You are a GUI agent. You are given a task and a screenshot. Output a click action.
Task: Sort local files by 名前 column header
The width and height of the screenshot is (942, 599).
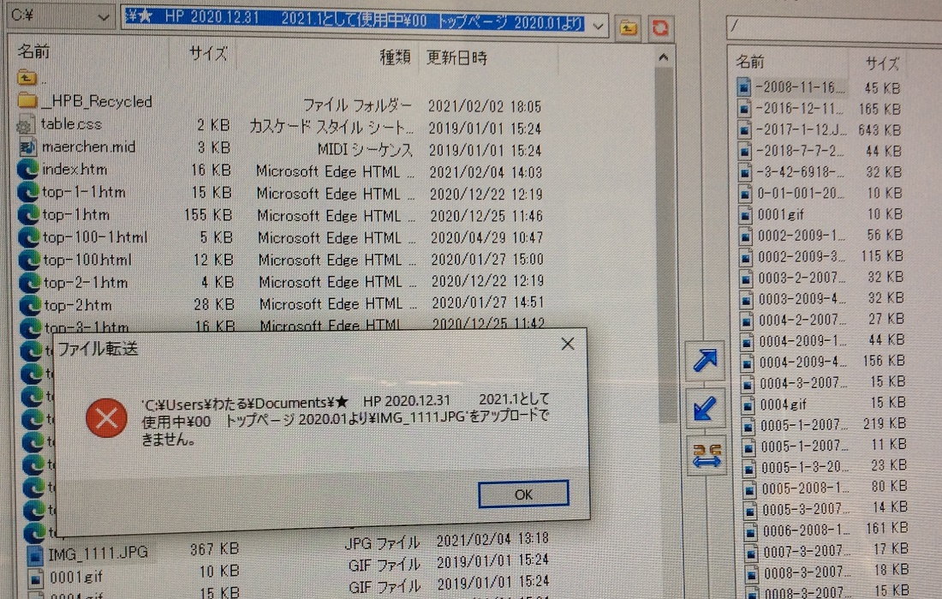(34, 53)
